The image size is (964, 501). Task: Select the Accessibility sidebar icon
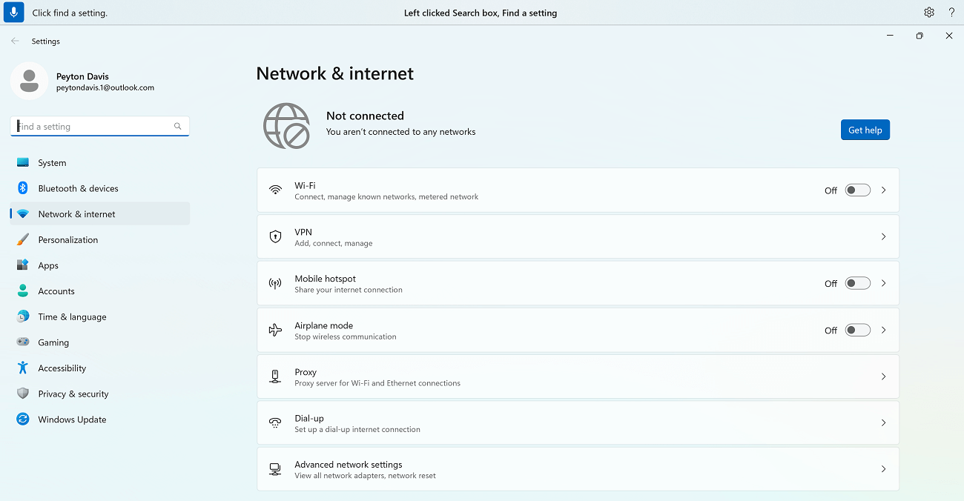(24, 368)
